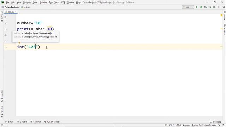Open the Edit menu
The height and width of the screenshot is (127, 226).
(13, 2)
